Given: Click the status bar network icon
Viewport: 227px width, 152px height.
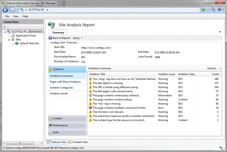Looking at the screenshot, I should point(221,148).
